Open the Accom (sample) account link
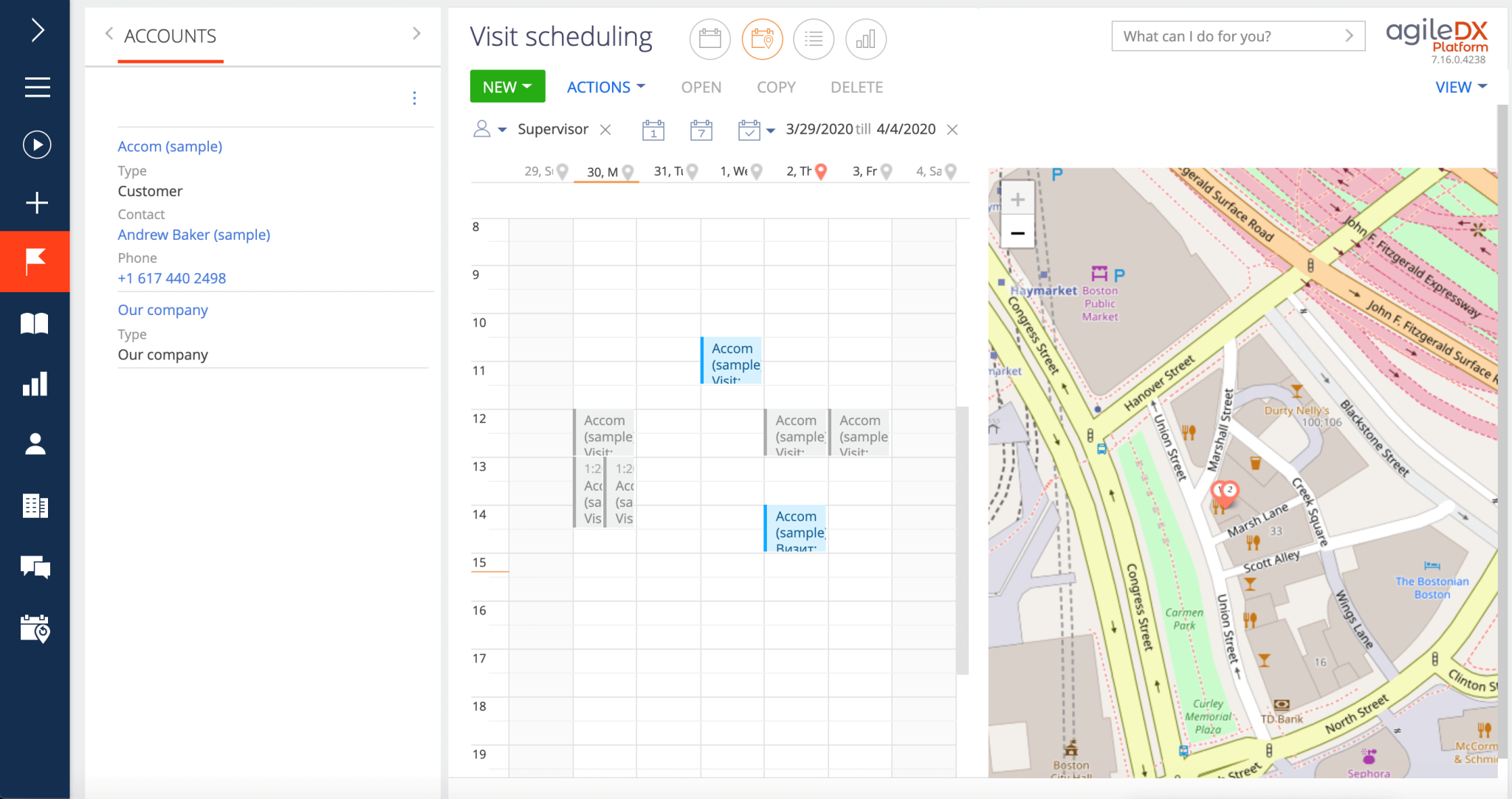 point(170,146)
